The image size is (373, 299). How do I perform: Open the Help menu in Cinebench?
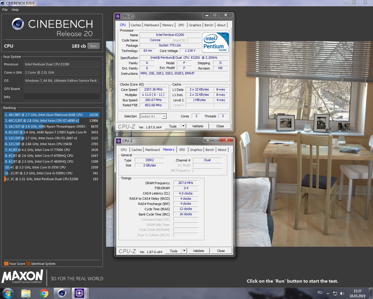(x=15, y=10)
